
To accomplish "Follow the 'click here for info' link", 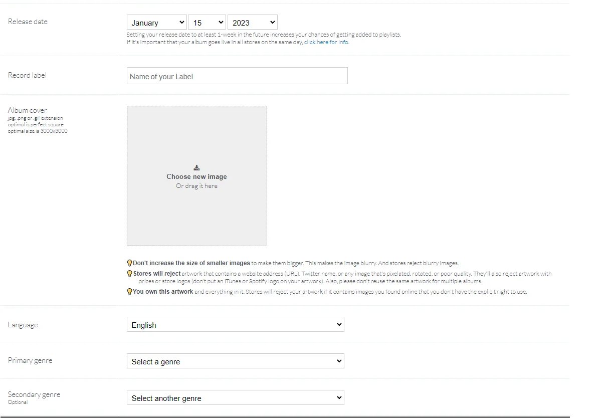I will 326,42.
